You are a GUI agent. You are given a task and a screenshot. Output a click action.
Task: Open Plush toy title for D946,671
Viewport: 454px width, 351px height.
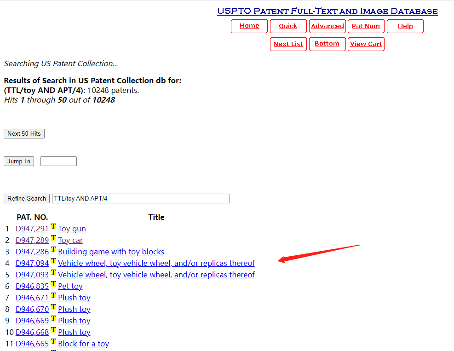[74, 298]
